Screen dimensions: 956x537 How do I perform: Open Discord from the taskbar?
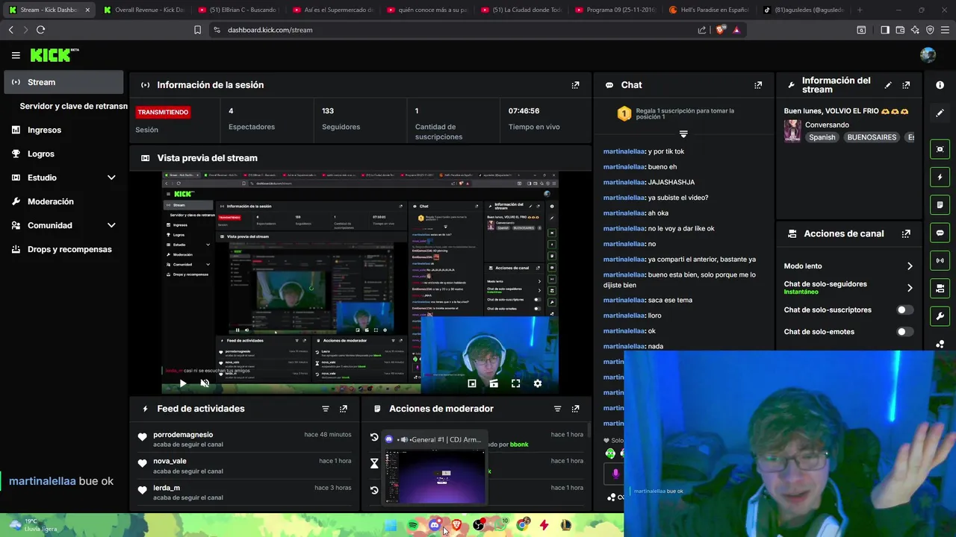point(435,526)
